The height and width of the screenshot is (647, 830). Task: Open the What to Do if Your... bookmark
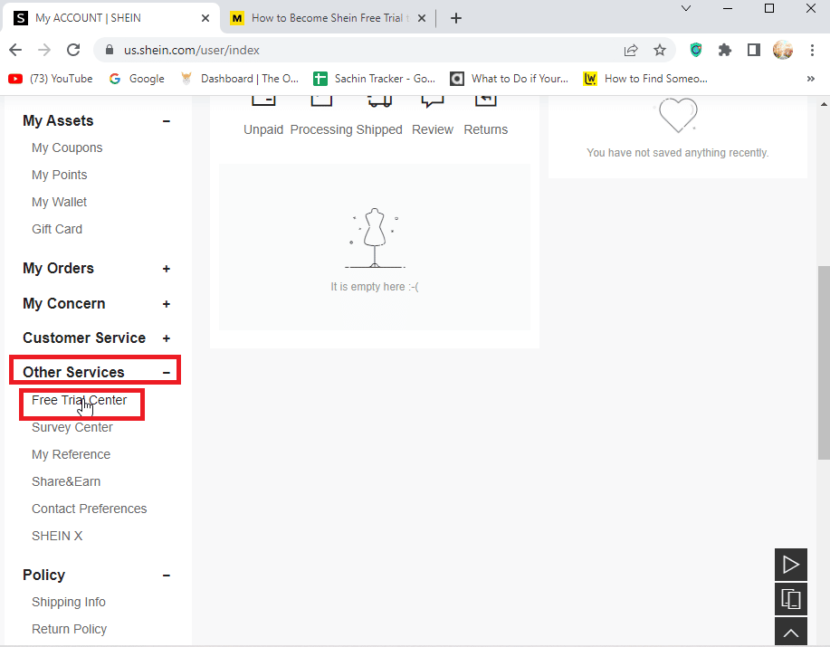click(510, 79)
